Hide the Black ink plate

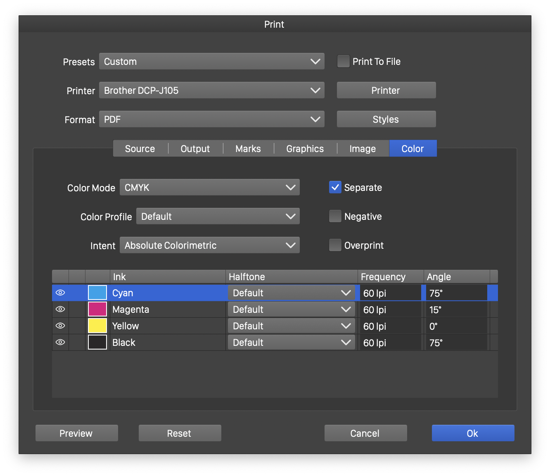click(60, 343)
